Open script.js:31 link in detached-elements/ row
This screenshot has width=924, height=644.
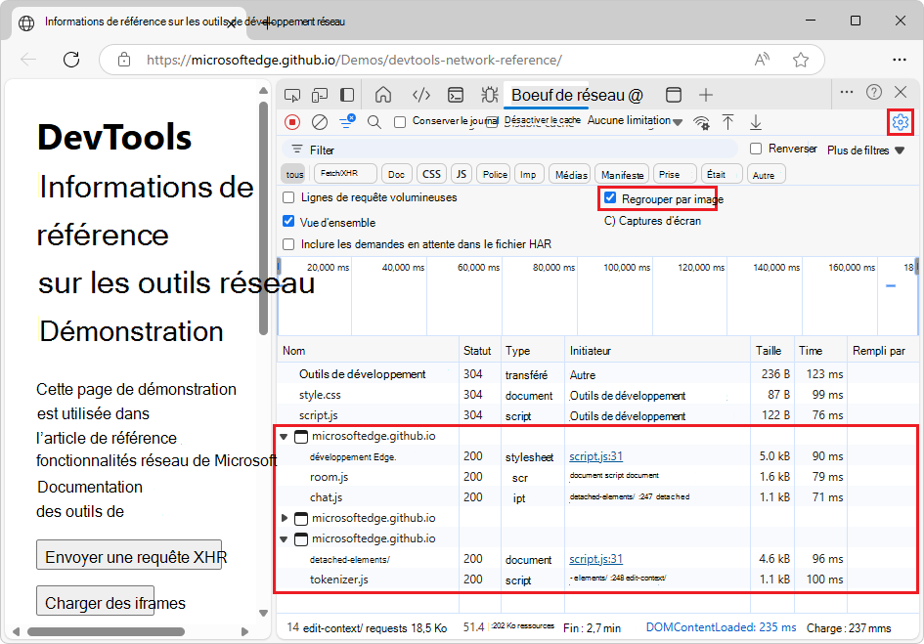[x=595, y=559]
